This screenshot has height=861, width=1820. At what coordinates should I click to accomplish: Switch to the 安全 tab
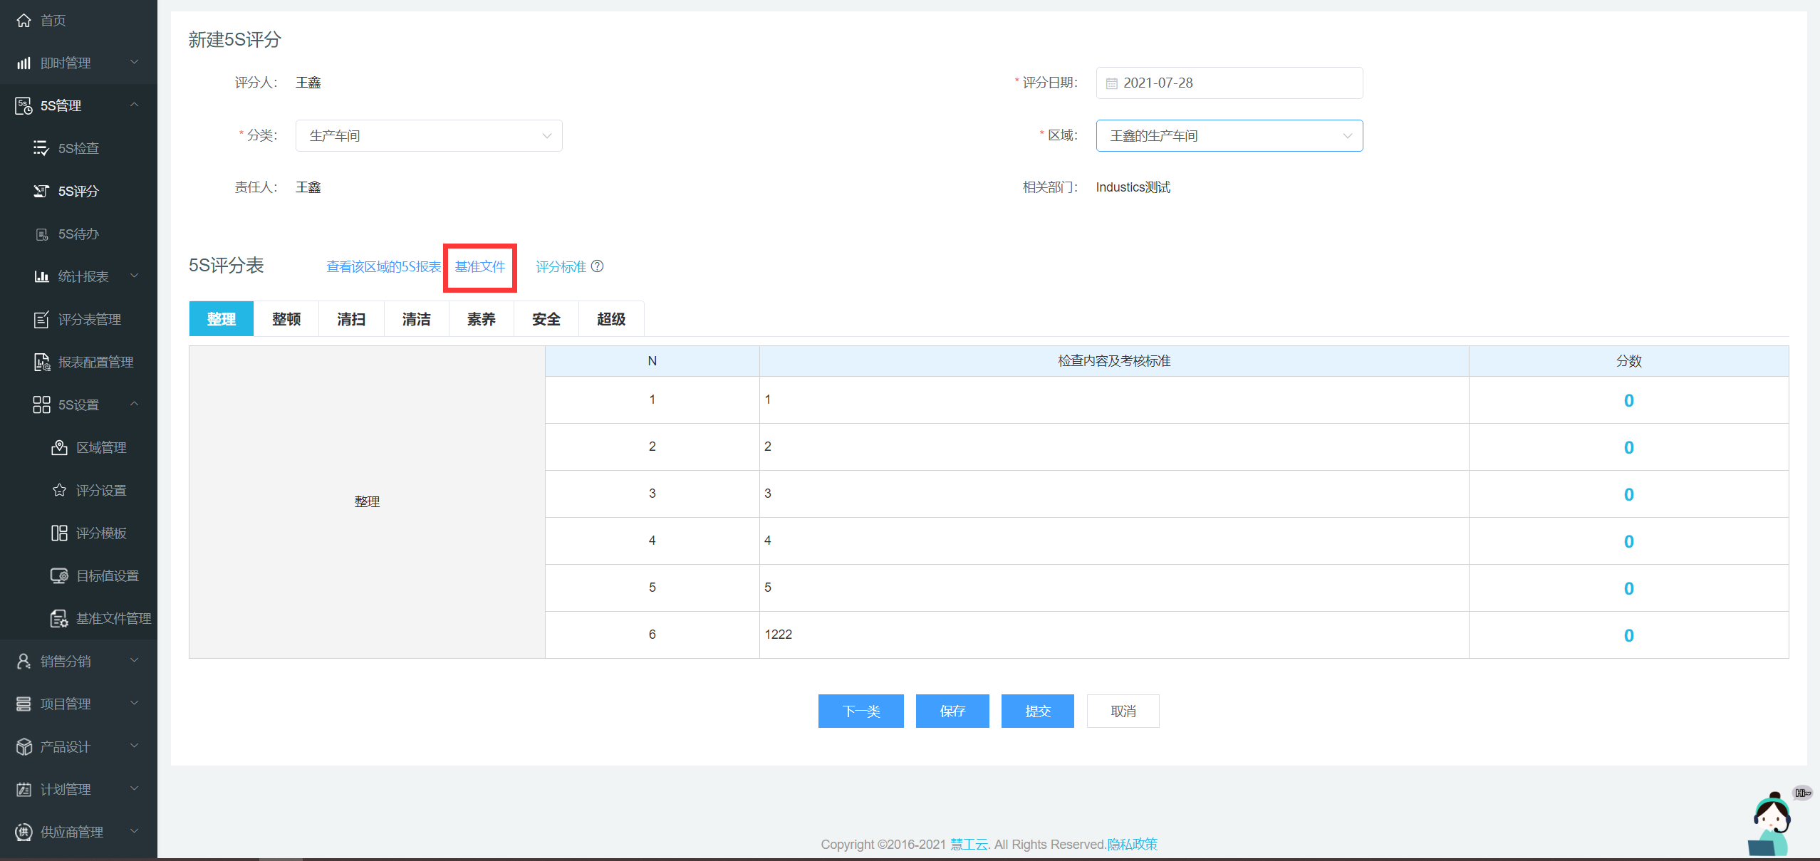(x=546, y=319)
